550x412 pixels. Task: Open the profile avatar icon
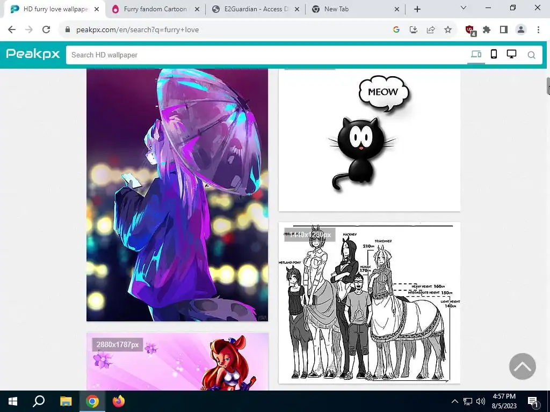coord(521,30)
